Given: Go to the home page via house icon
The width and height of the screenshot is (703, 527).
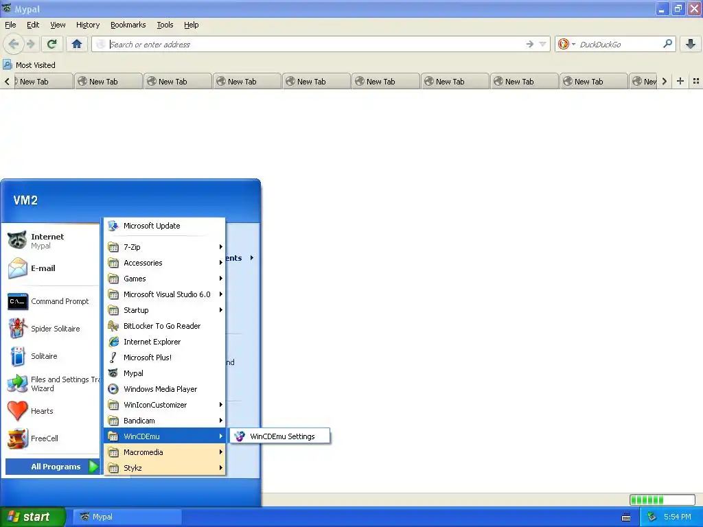Looking at the screenshot, I should 77,44.
